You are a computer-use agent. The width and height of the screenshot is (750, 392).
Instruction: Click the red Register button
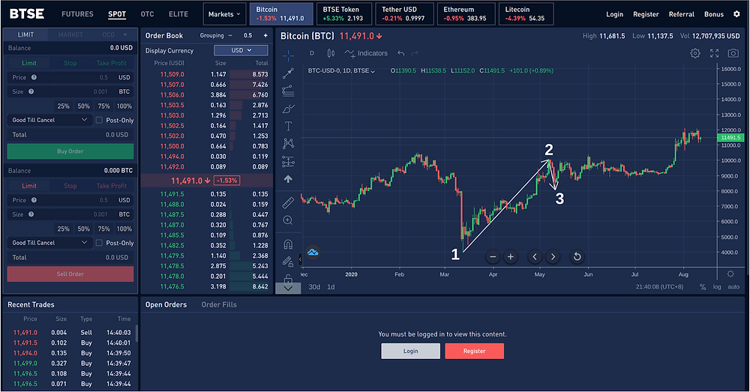pyautogui.click(x=475, y=351)
